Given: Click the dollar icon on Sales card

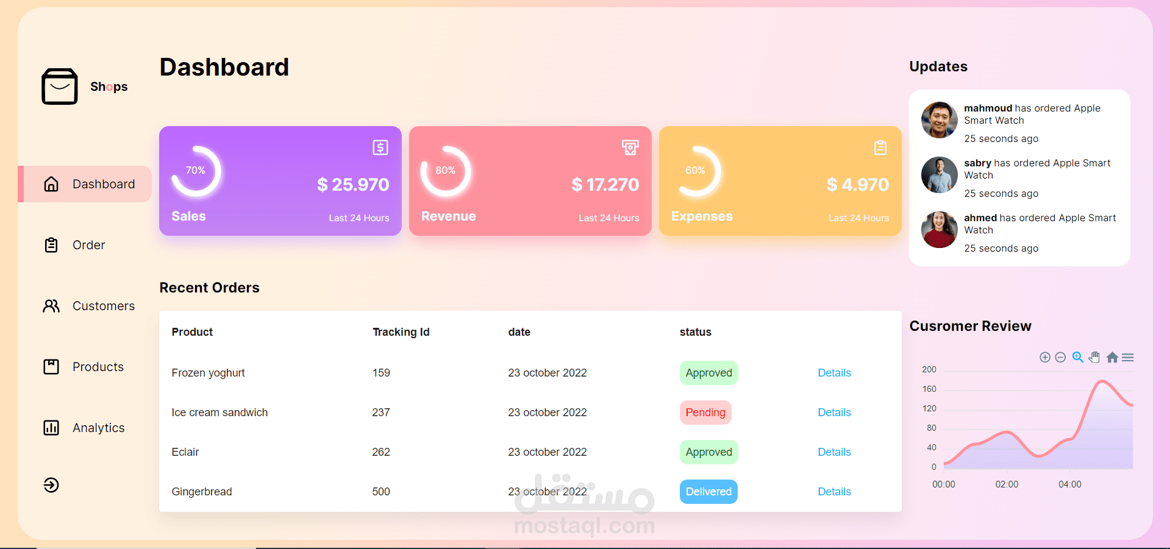Looking at the screenshot, I should coord(380,147).
